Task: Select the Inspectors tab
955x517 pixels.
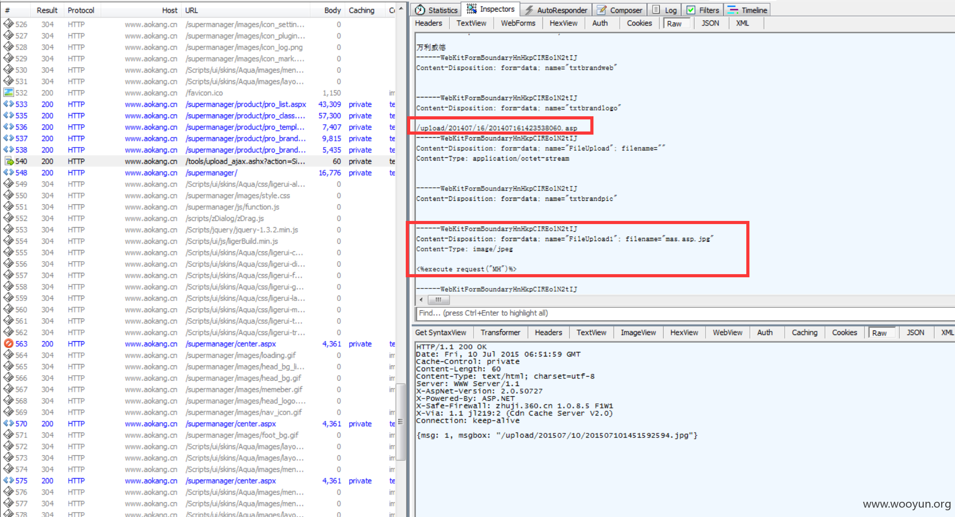Action: pos(491,9)
